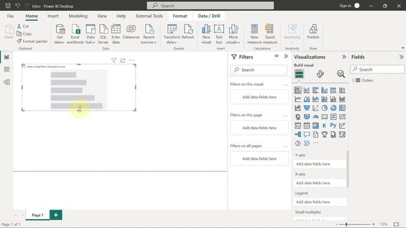Select the Python visual
Screen dimensions: 406x228
[x=333, y=125]
